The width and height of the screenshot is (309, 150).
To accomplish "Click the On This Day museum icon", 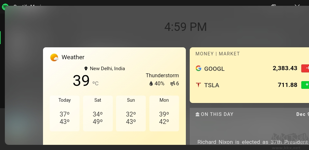I will pos(197,114).
